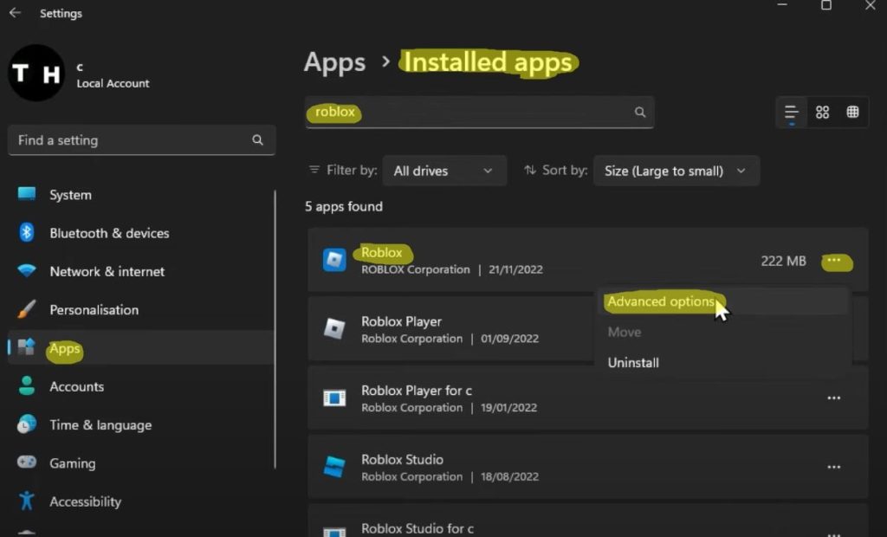The width and height of the screenshot is (887, 537).
Task: Select the Roblox Studio app name
Action: (x=402, y=459)
